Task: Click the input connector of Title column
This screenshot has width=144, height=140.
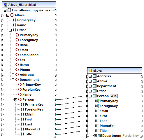Action: coord(87,131)
